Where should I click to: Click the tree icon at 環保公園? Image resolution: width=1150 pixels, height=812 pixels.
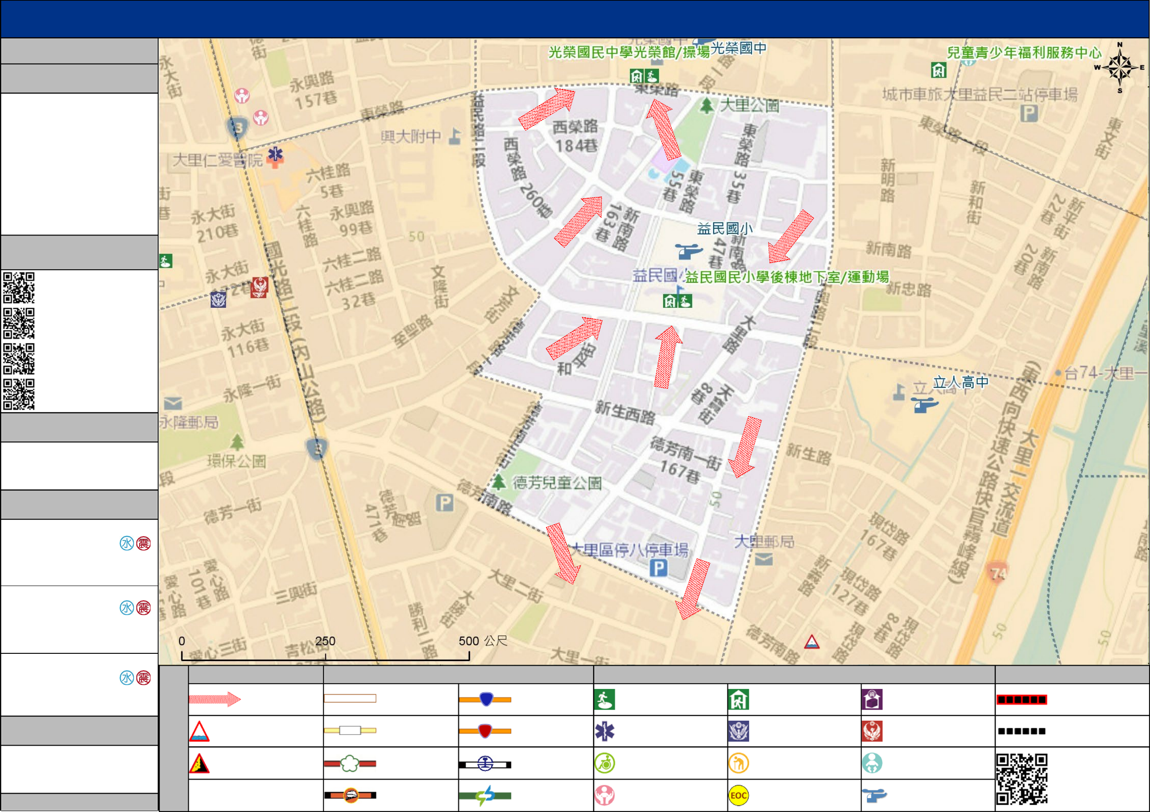[237, 442]
